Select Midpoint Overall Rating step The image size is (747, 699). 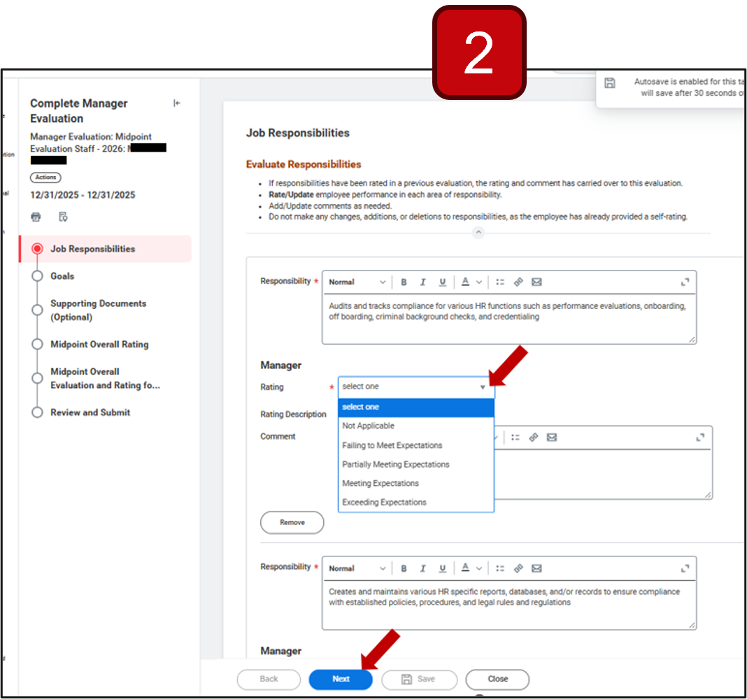pos(99,345)
